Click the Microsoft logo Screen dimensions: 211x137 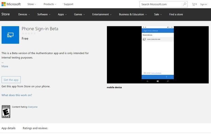tap(11, 4)
